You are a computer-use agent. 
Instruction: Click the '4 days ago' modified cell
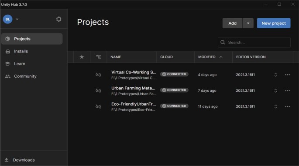(207, 75)
